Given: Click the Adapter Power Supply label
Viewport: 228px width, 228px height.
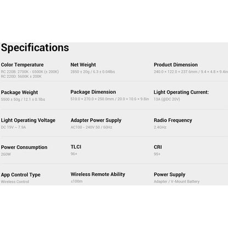Looking at the screenshot, I should [x=96, y=121].
